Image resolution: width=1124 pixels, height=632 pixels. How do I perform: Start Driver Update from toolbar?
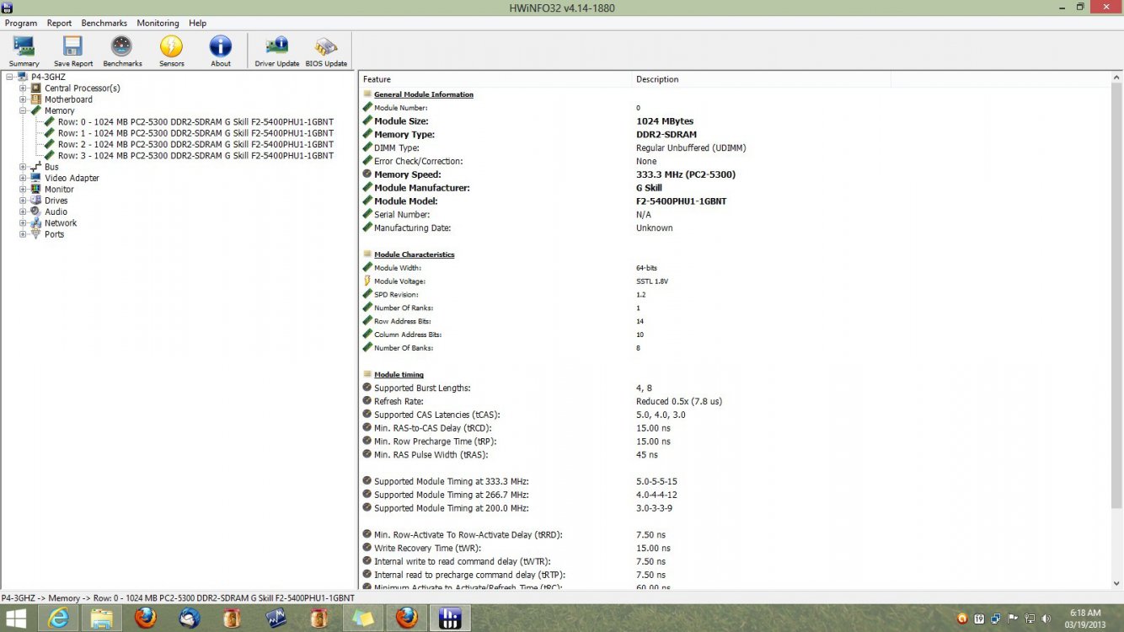tap(276, 51)
